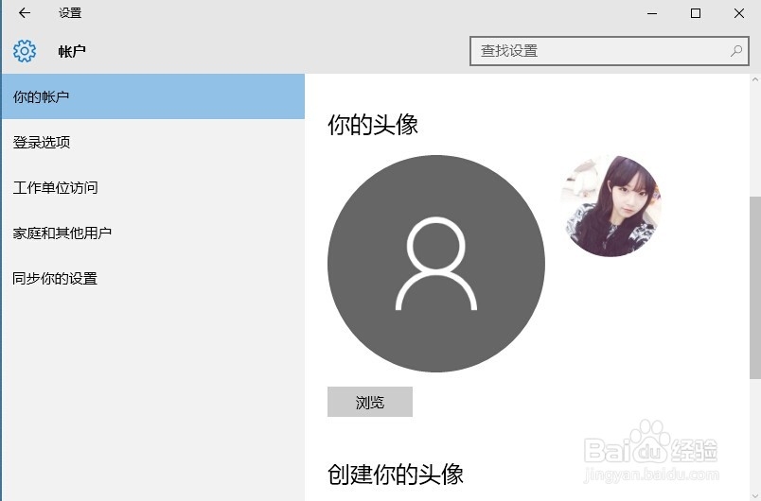The width and height of the screenshot is (761, 501).
Task: Click the scrollbar up arrow
Action: point(754,80)
